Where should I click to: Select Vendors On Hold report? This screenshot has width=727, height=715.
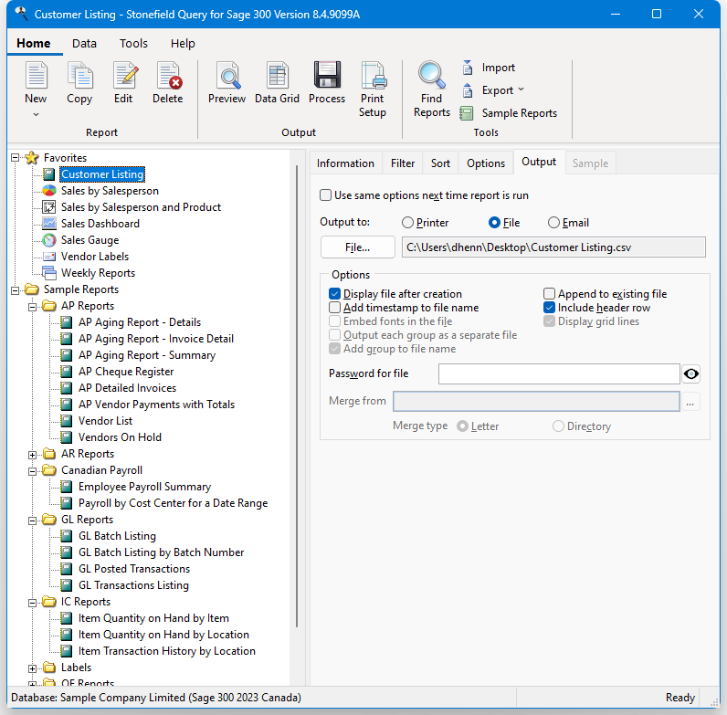point(120,437)
